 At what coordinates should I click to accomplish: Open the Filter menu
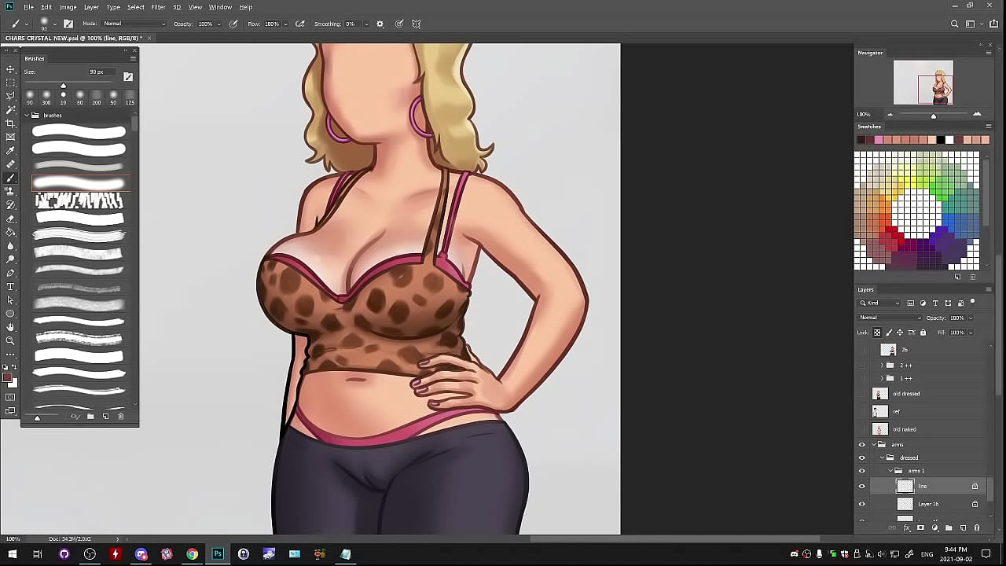158,7
